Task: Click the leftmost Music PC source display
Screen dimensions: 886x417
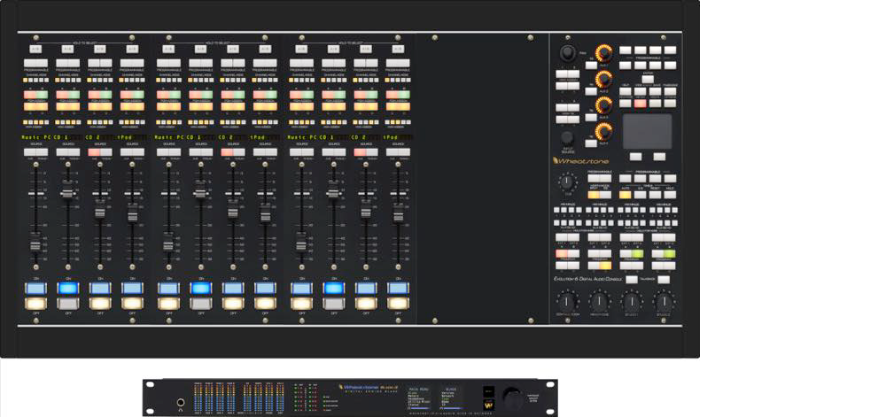Action: click(35, 138)
